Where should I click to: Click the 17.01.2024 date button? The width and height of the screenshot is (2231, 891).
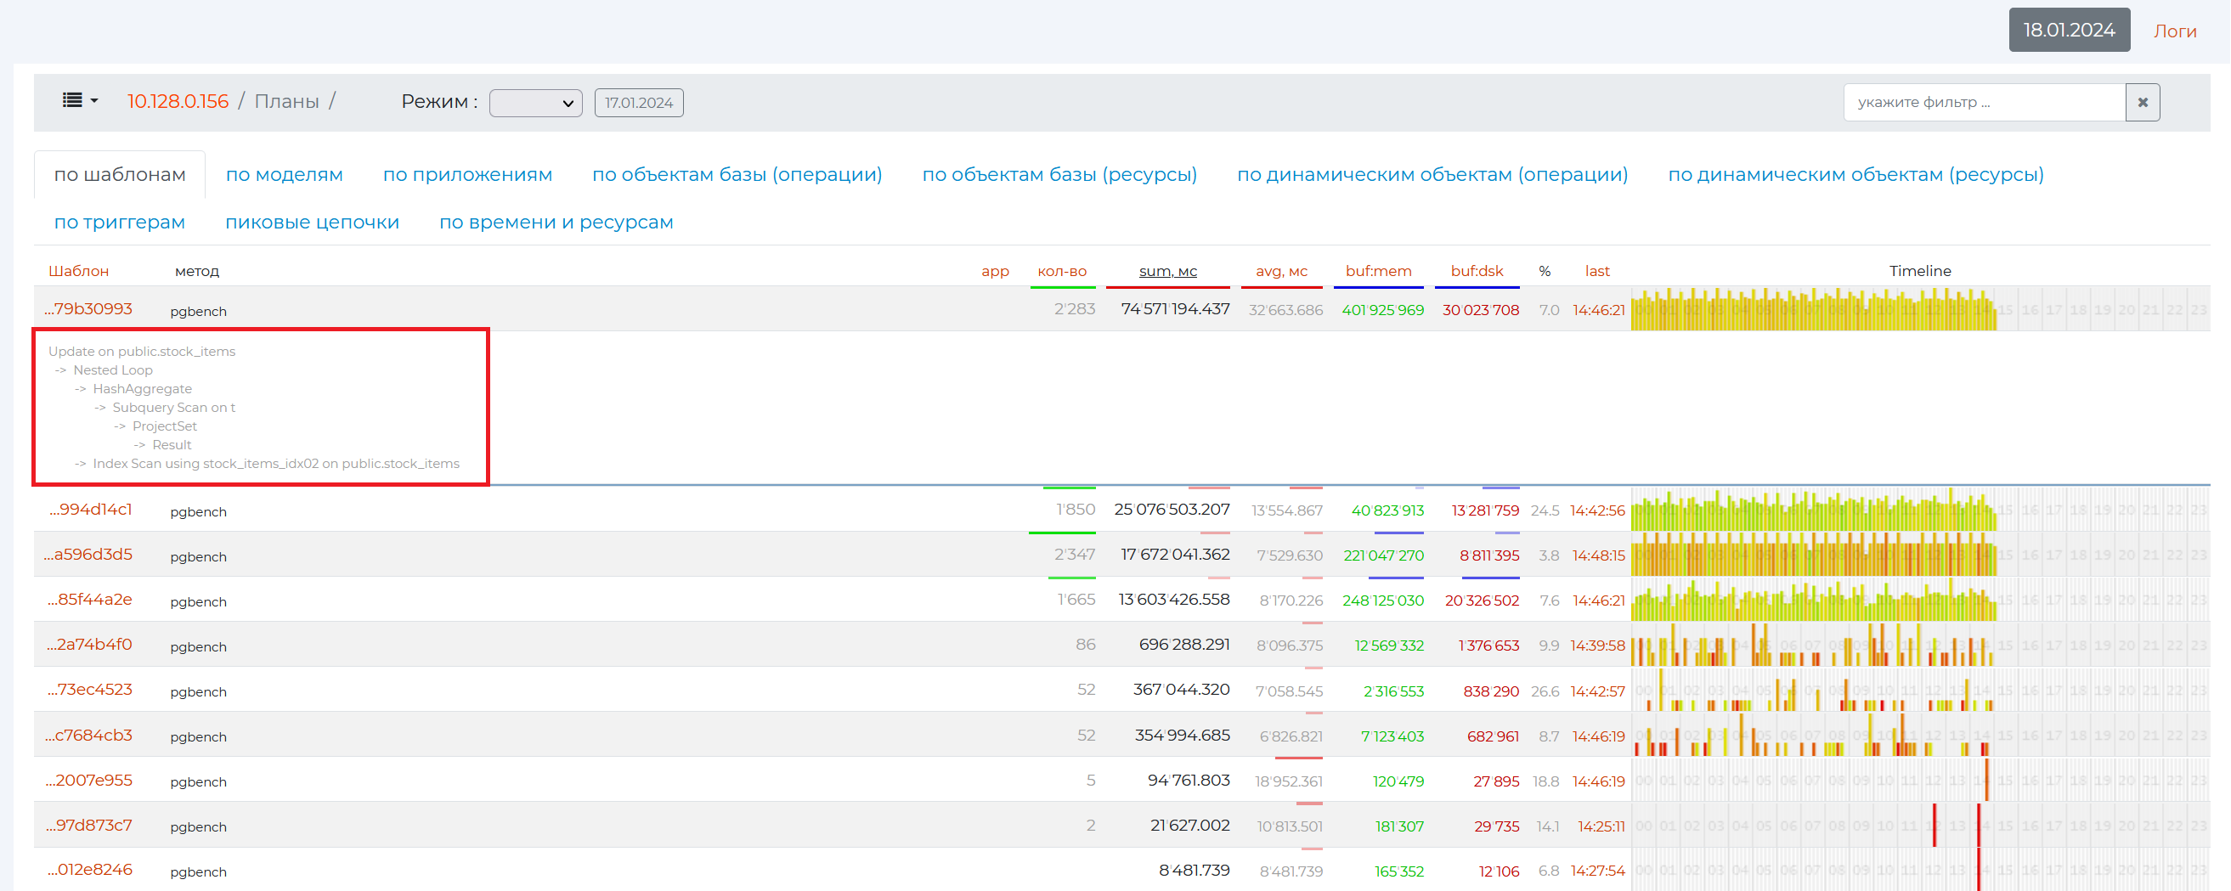(638, 103)
